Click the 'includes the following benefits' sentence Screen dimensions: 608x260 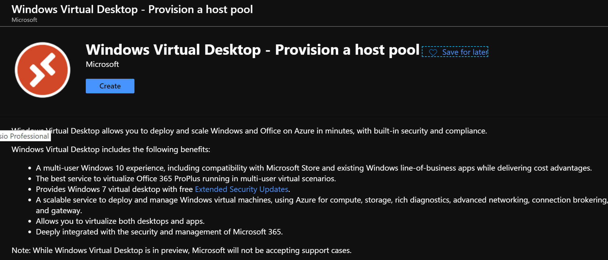(x=111, y=149)
